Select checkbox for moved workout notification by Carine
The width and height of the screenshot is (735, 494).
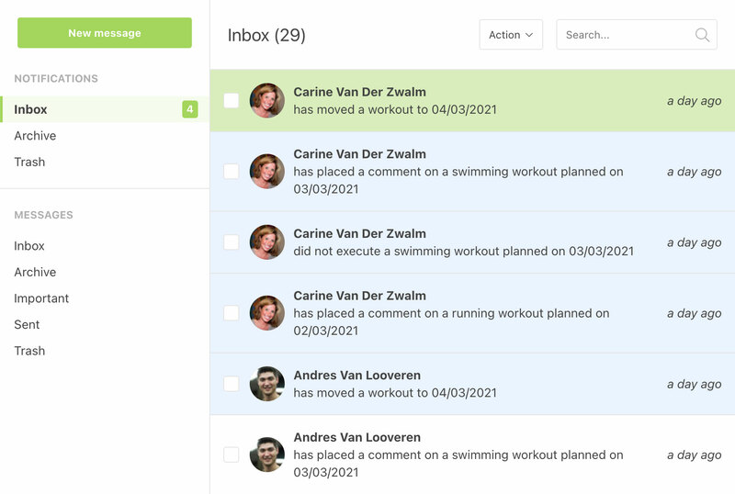(232, 100)
